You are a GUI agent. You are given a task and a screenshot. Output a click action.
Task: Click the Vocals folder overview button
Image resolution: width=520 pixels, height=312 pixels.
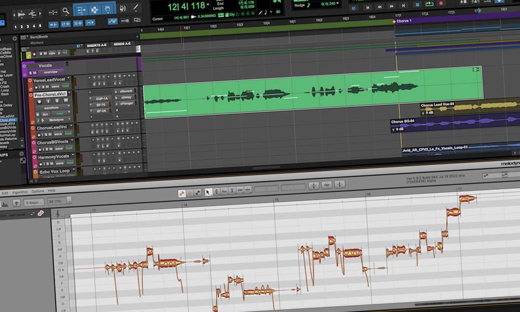pos(51,72)
